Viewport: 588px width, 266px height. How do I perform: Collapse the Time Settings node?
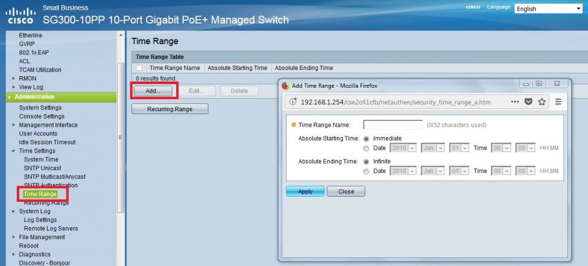(14, 151)
